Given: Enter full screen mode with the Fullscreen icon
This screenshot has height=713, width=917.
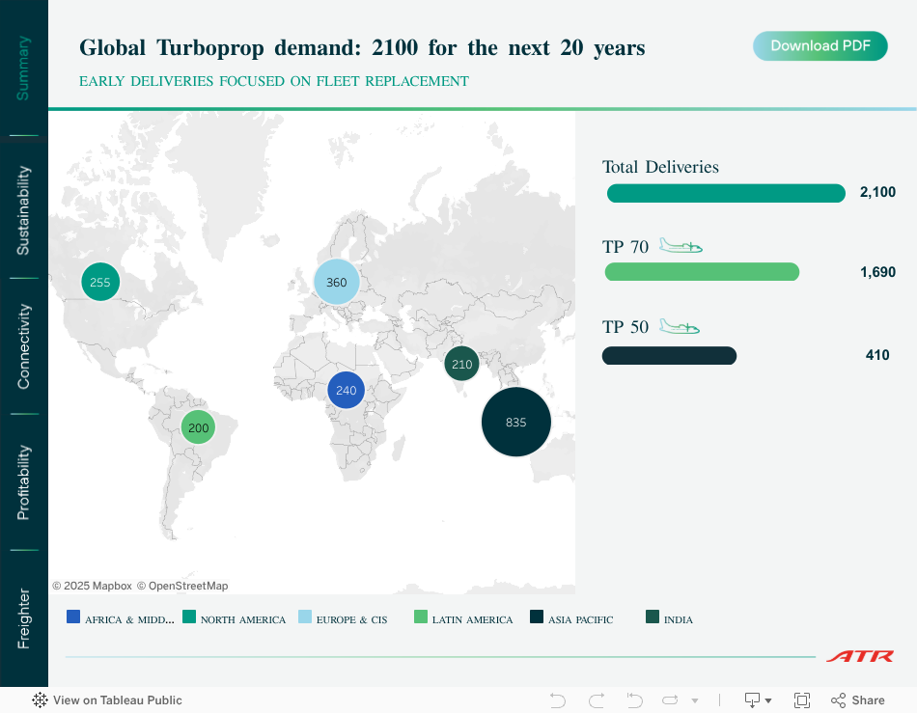Looking at the screenshot, I should pos(801,700).
